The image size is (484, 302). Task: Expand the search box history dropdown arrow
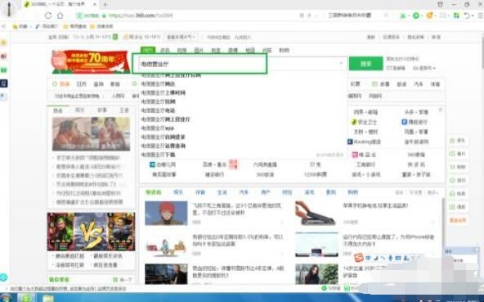click(341, 63)
